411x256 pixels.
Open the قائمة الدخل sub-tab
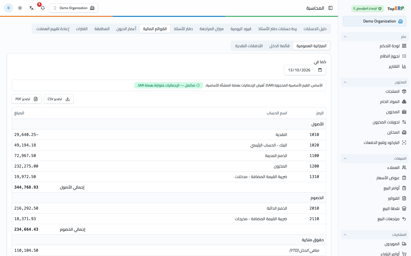click(x=279, y=46)
